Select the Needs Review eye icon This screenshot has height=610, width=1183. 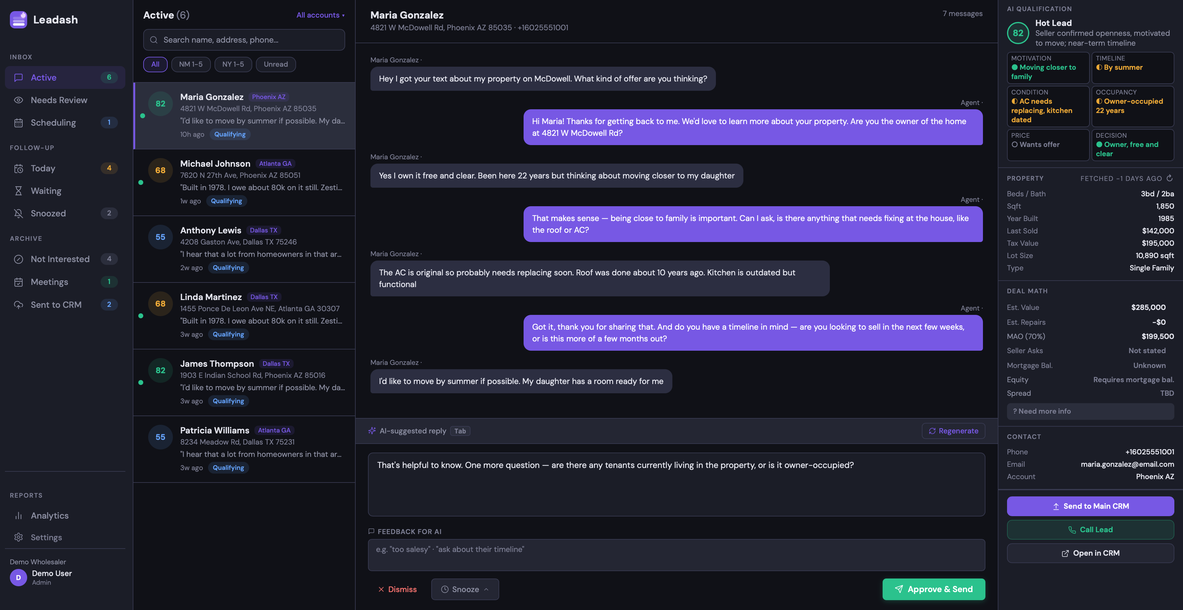[x=19, y=100]
